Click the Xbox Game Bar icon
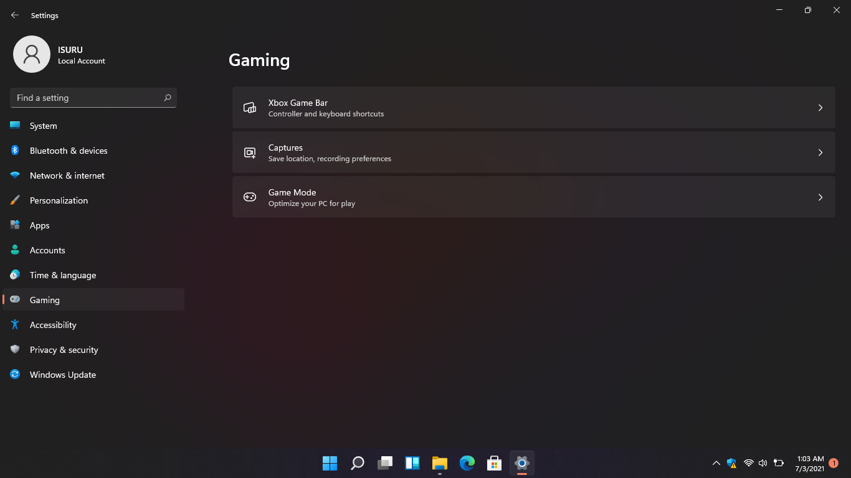The image size is (851, 478). click(x=250, y=108)
